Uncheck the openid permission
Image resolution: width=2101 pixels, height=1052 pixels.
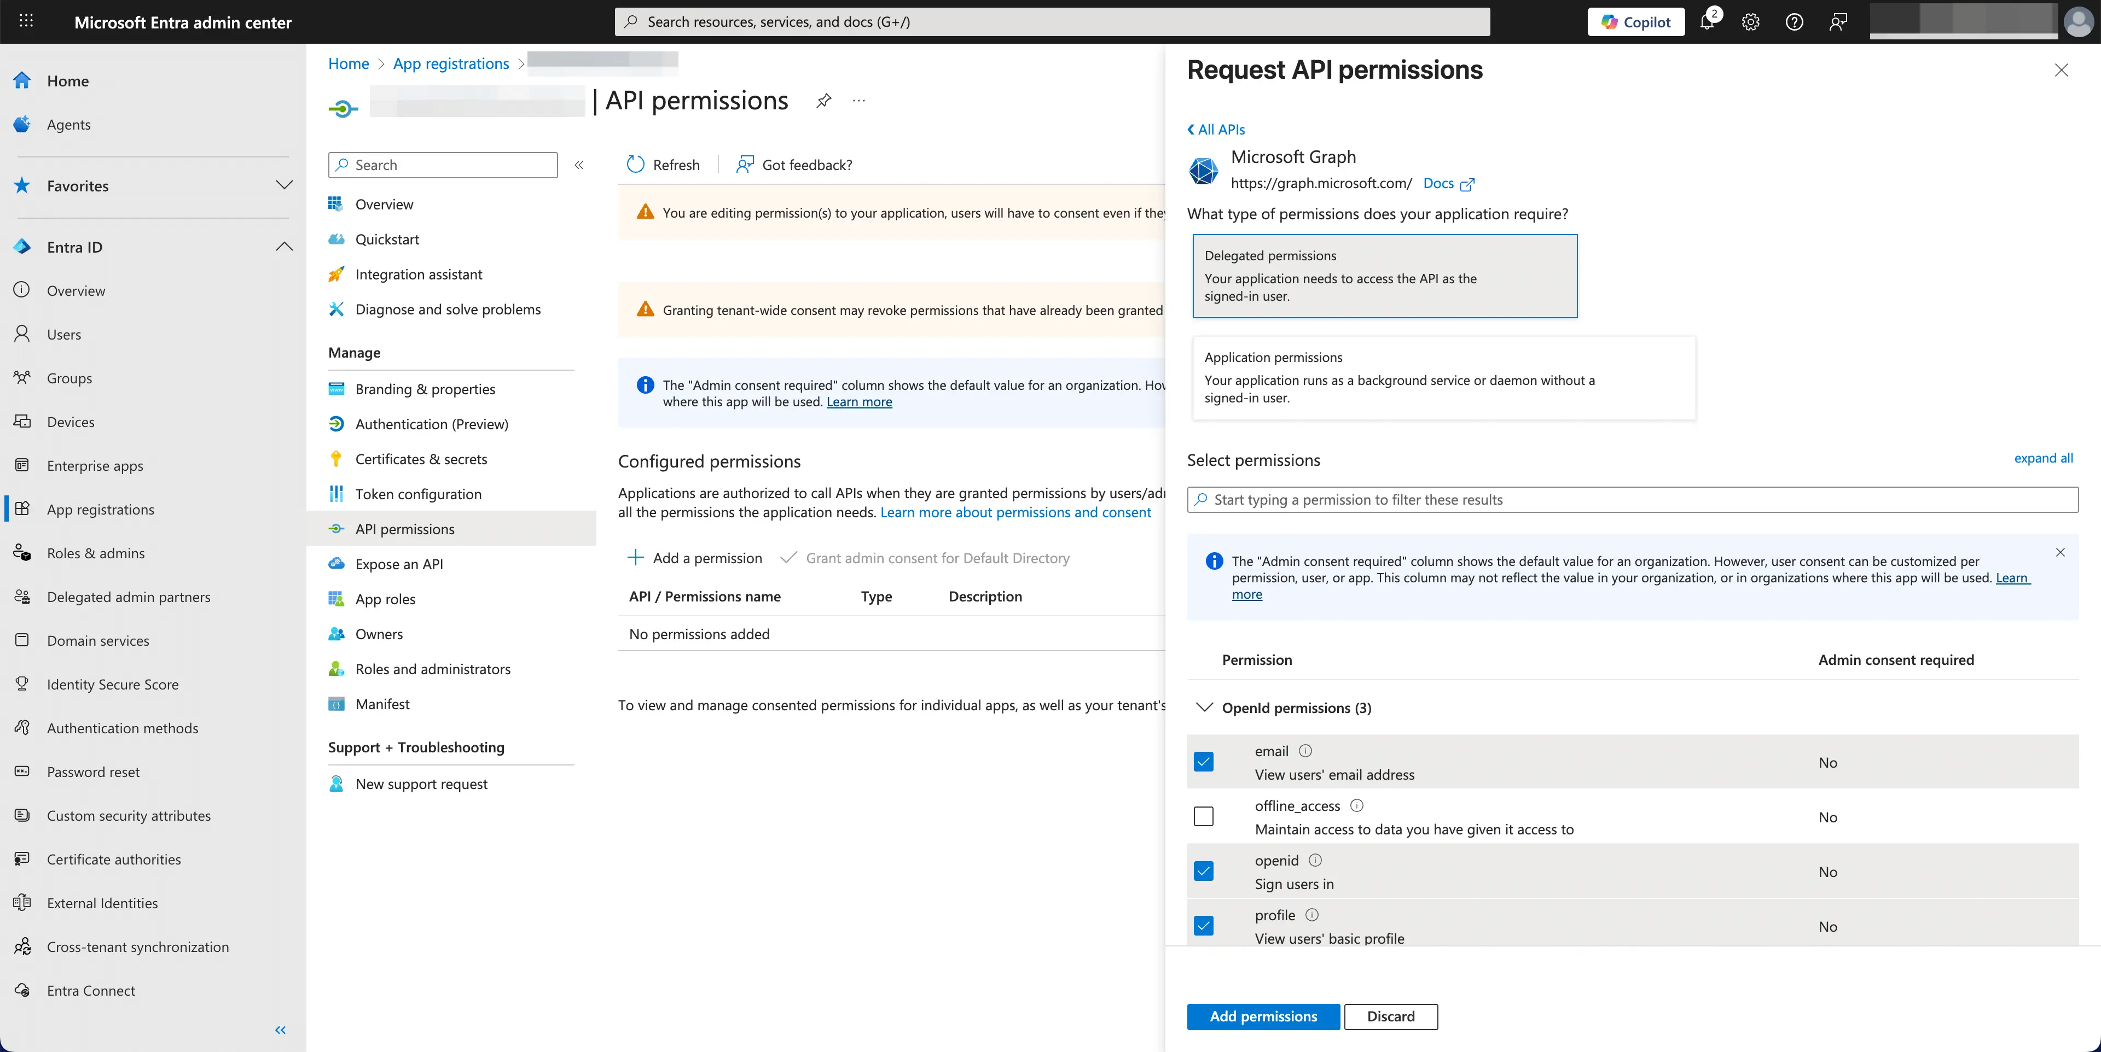[1204, 870]
